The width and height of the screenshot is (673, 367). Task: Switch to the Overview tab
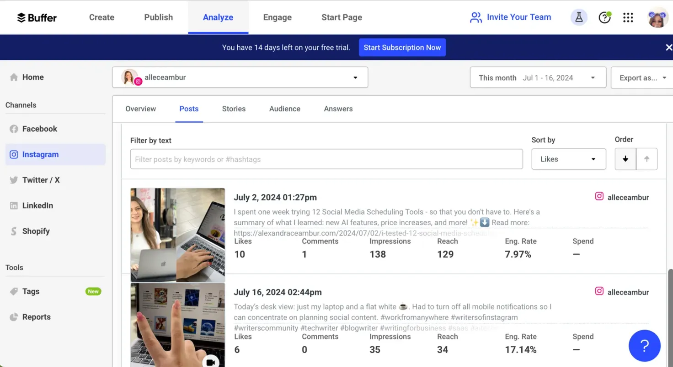[141, 109]
